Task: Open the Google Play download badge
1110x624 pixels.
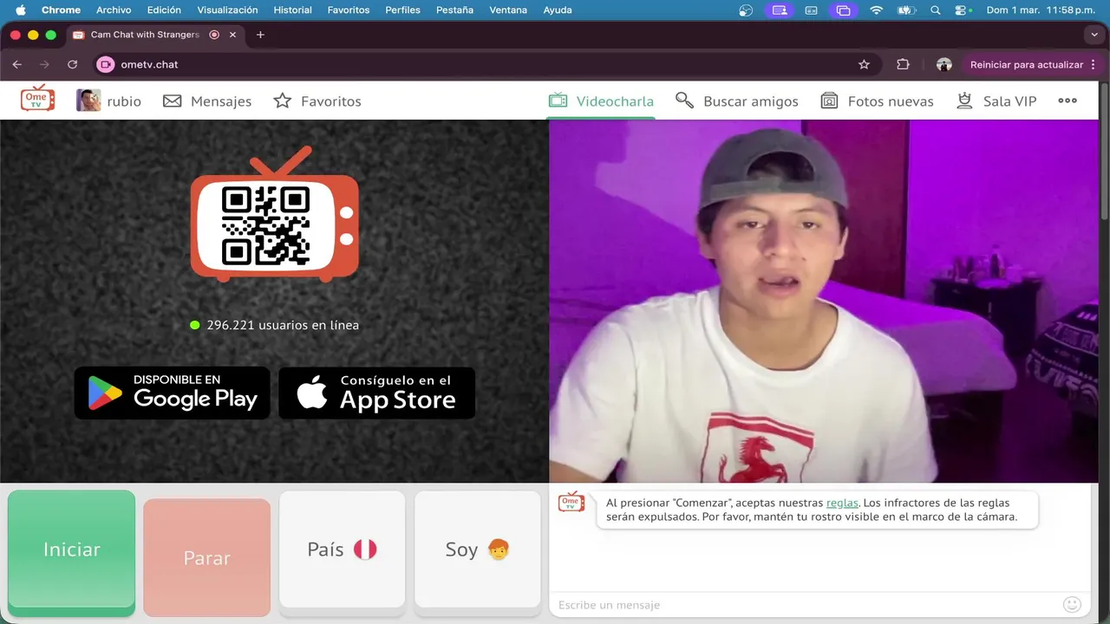Action: [172, 393]
